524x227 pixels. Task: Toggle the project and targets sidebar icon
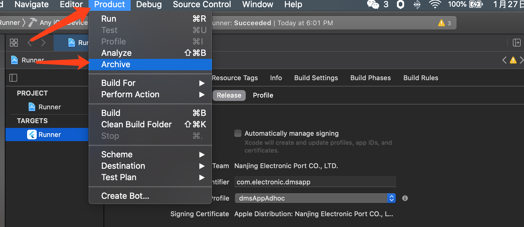[x=13, y=78]
